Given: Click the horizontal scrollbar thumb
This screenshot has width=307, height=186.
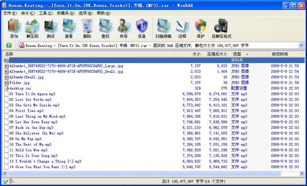Looking at the screenshot, I should [x=144, y=173].
